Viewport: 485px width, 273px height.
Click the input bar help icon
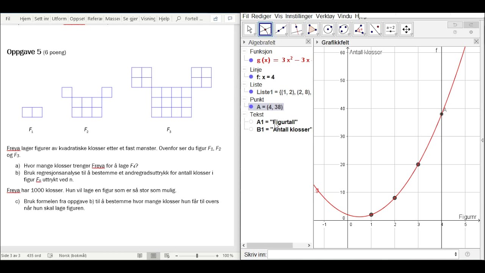pyautogui.click(x=468, y=254)
